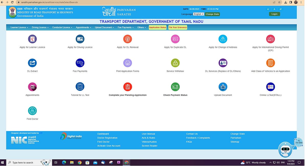Select the Tutorial for LL Test icon
This screenshot has width=307, height=166.
pyautogui.click(x=80, y=87)
